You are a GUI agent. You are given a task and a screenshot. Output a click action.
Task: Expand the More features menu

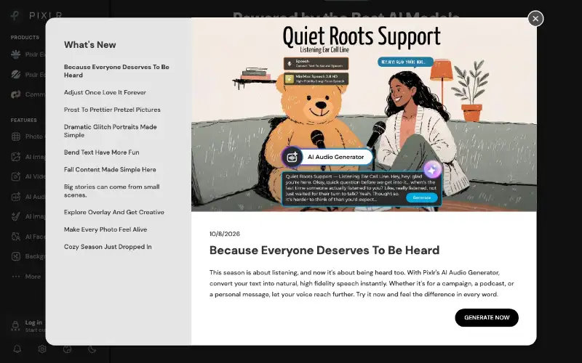tap(26, 277)
